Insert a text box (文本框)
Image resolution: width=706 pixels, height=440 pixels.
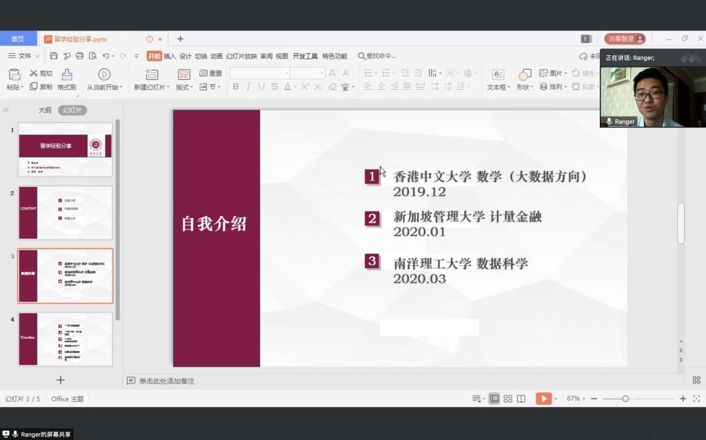click(x=498, y=74)
